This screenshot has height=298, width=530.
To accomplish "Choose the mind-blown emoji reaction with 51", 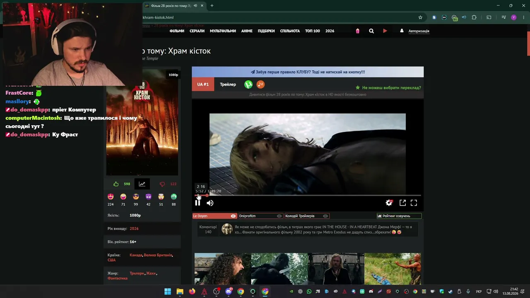I will tap(161, 197).
